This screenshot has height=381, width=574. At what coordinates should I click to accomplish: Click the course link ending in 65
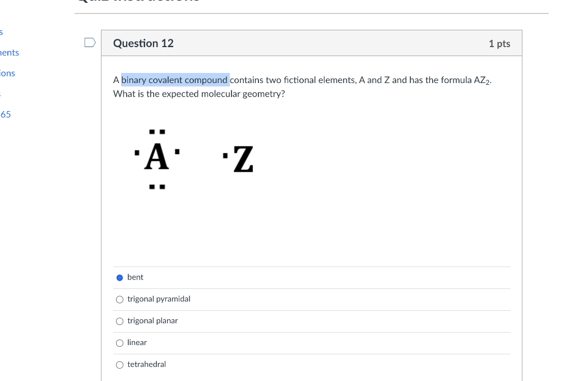[x=5, y=114]
